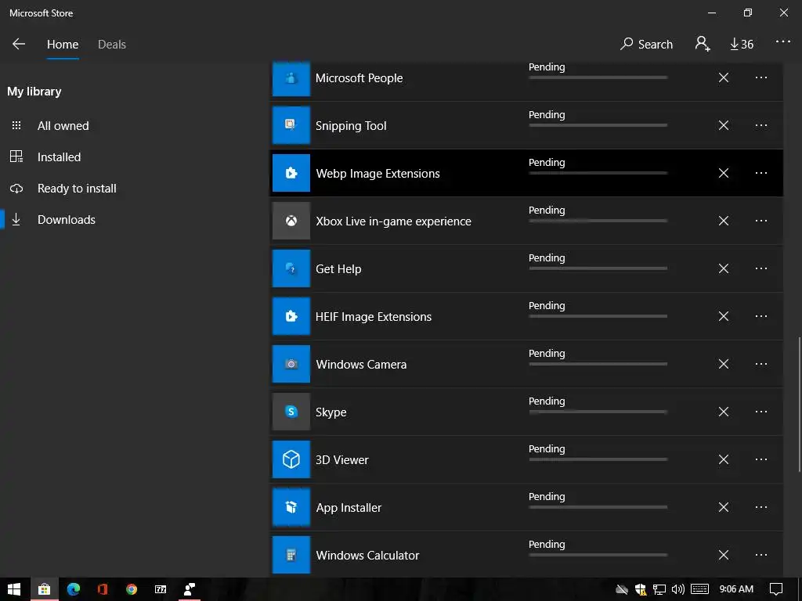Click the Windows Calculator app icon
802x601 pixels.
click(291, 555)
